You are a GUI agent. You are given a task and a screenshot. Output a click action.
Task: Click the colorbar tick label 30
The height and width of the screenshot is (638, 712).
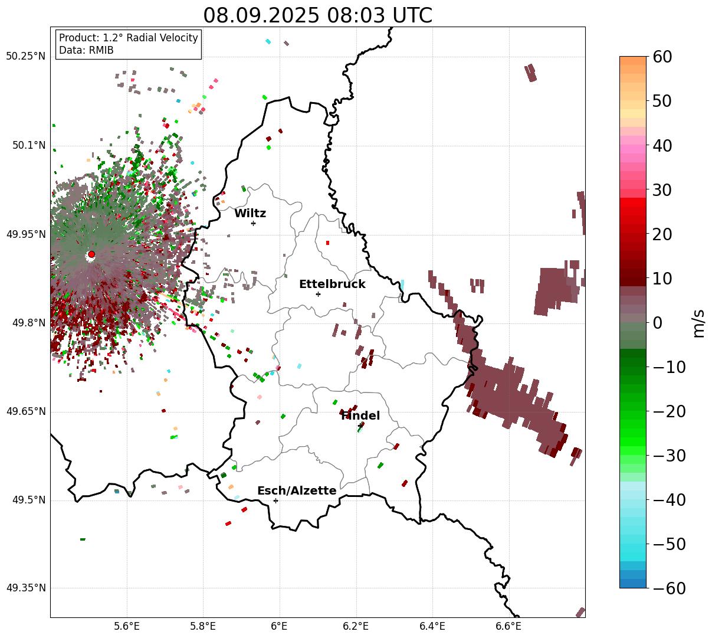[663, 190]
